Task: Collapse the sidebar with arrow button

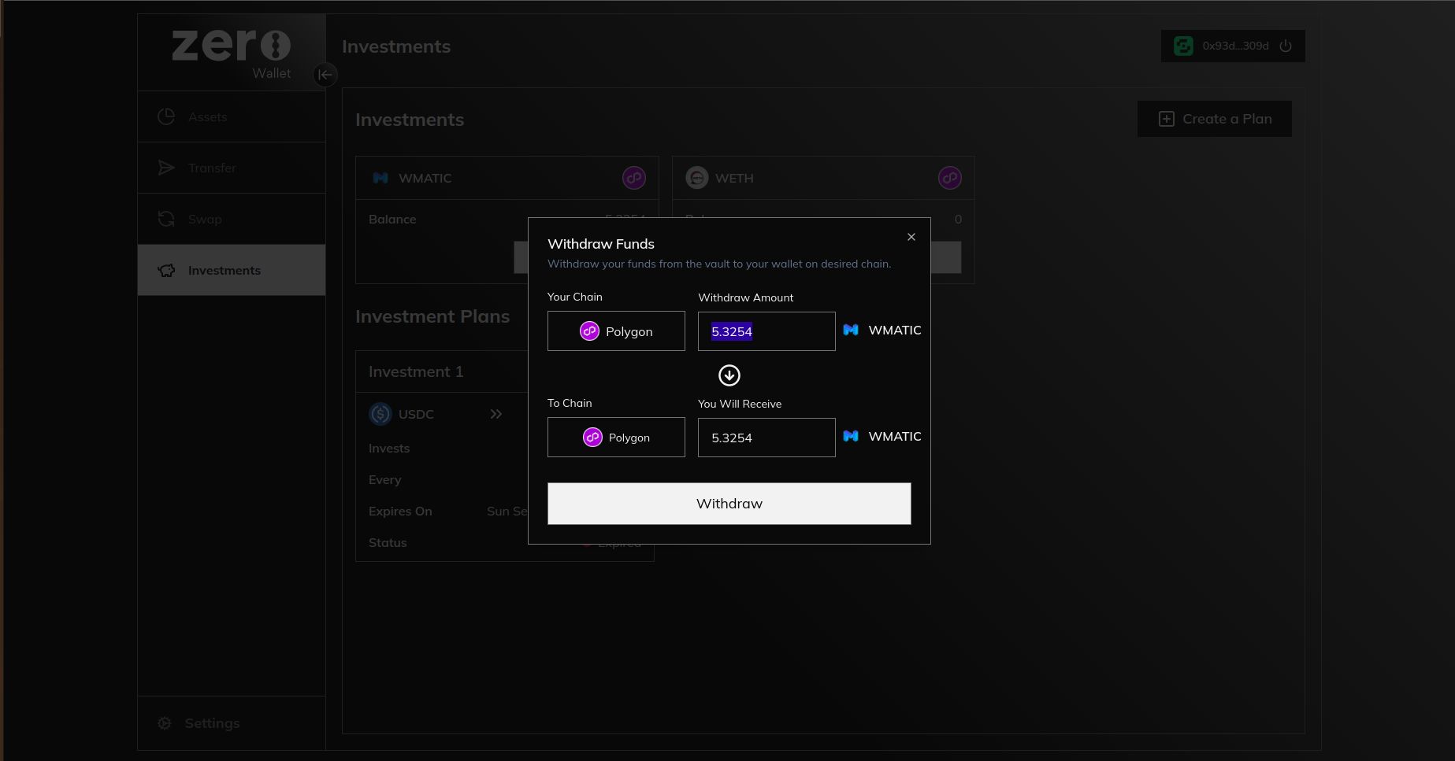Action: tap(325, 75)
